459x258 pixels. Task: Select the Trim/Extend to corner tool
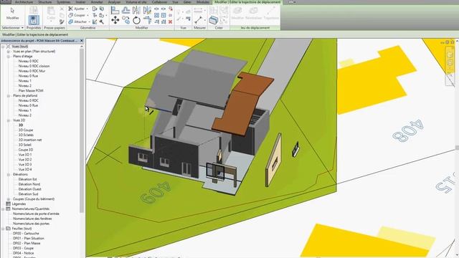coord(147,20)
